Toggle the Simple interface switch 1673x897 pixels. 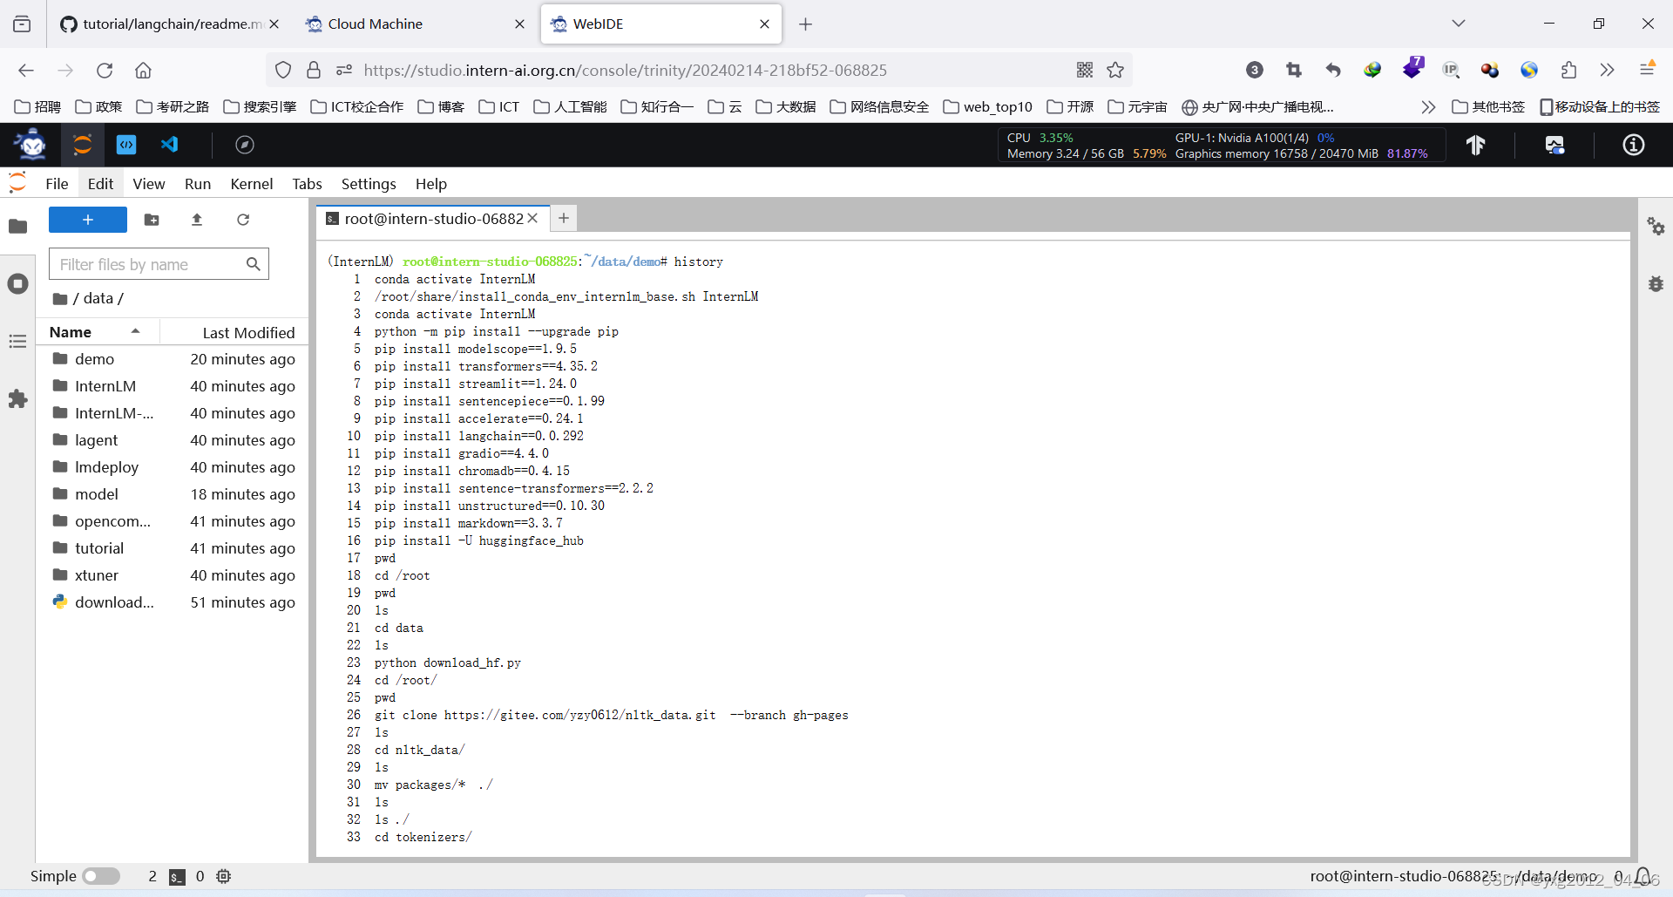(x=101, y=876)
